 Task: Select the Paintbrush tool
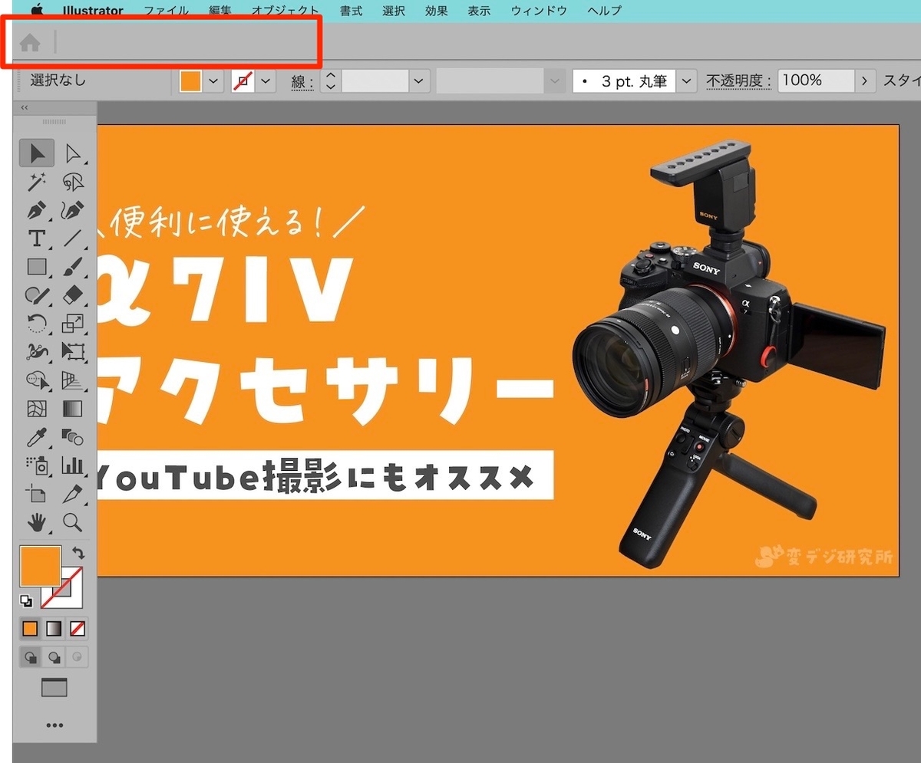coord(73,267)
